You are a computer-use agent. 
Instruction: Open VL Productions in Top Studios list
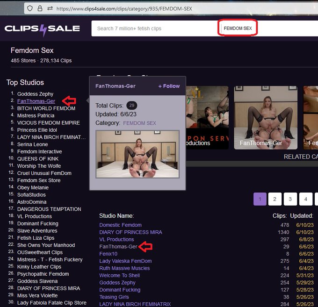[x=35, y=216]
